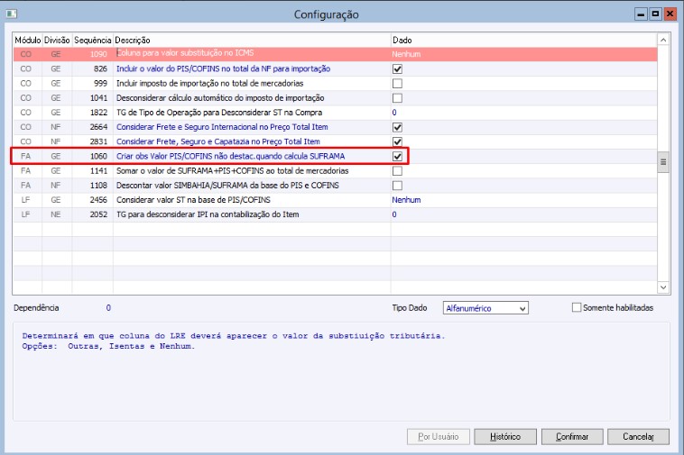Enable the Somente habilitadas checkbox
Image resolution: width=684 pixels, height=455 pixels.
577,307
